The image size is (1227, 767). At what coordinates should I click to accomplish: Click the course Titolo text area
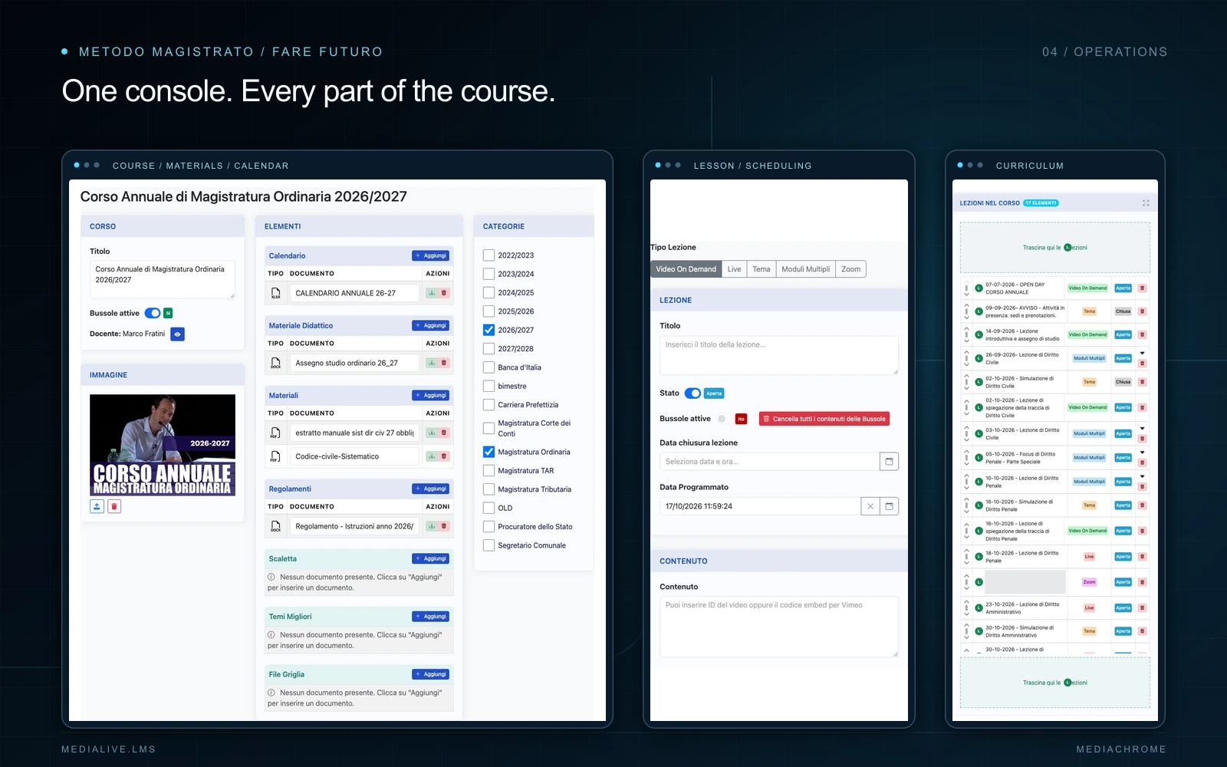pos(163,280)
